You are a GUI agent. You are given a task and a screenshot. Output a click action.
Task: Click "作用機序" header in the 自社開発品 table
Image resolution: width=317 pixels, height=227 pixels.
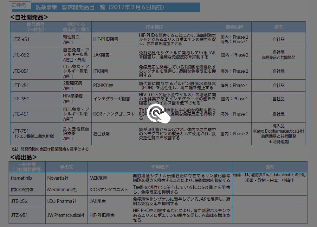click(155, 27)
